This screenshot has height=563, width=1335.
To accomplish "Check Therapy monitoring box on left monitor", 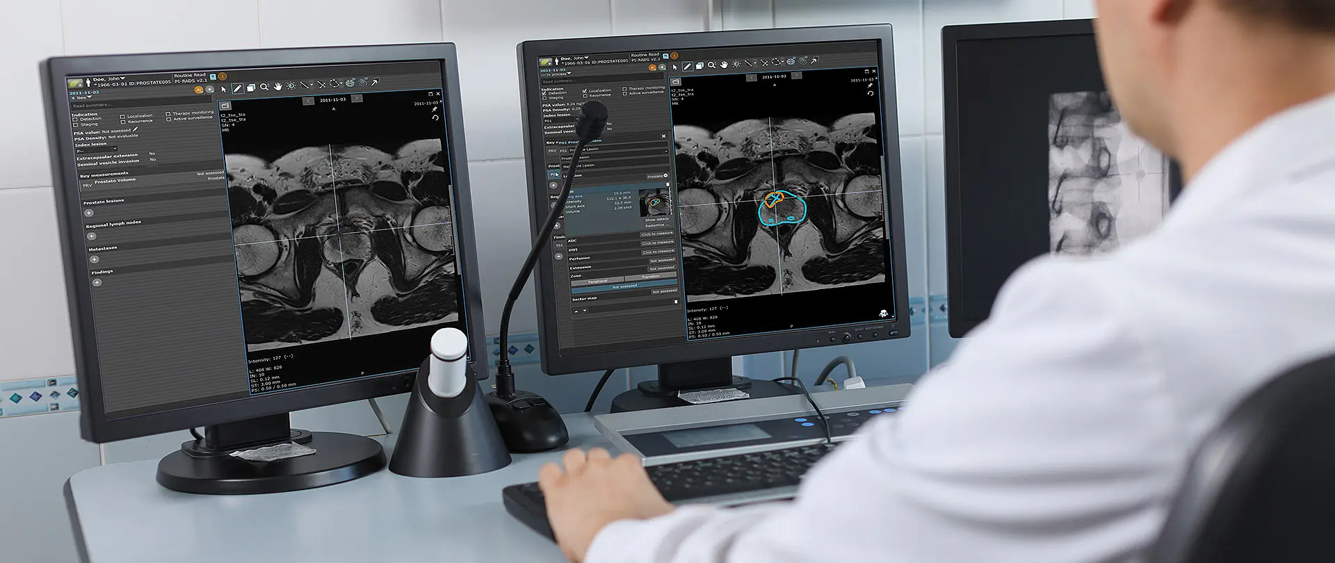I will (x=168, y=114).
